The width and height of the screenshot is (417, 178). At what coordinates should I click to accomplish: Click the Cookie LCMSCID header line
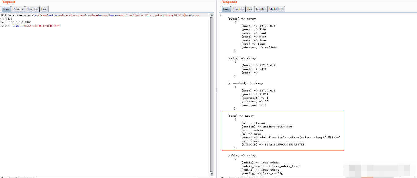tap(31, 26)
